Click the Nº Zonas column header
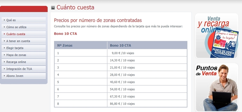 click(81, 46)
